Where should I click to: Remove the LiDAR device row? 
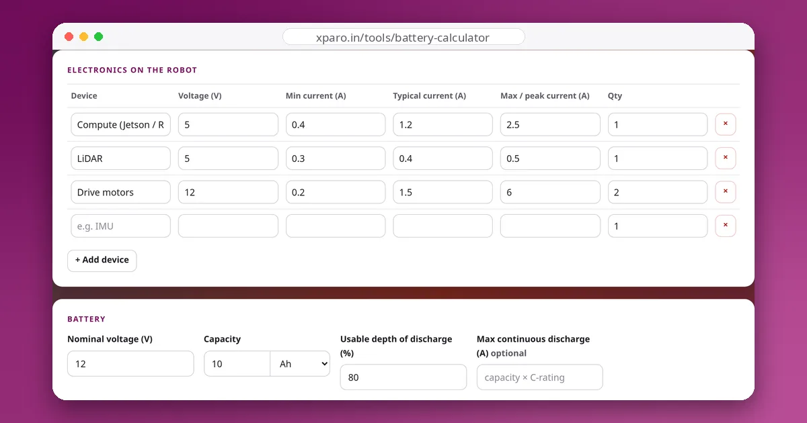pos(725,158)
